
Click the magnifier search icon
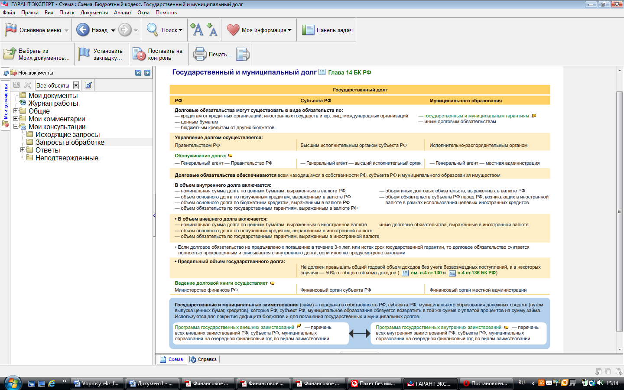[x=152, y=29]
